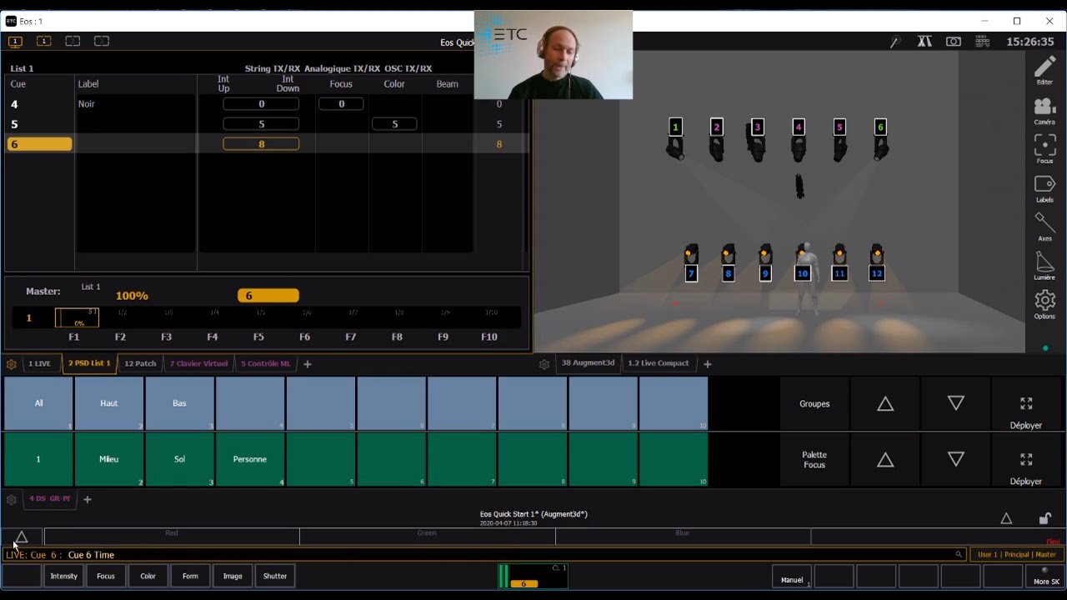Open bottom frame settings gear near 4 DS
Image resolution: width=1067 pixels, height=600 pixels.
(x=12, y=500)
